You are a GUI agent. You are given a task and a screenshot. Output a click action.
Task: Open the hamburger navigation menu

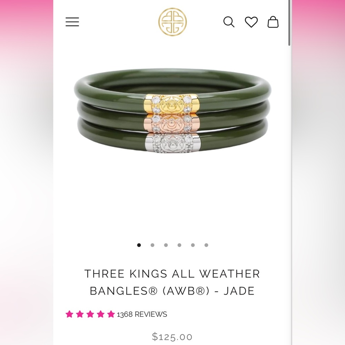coord(72,22)
